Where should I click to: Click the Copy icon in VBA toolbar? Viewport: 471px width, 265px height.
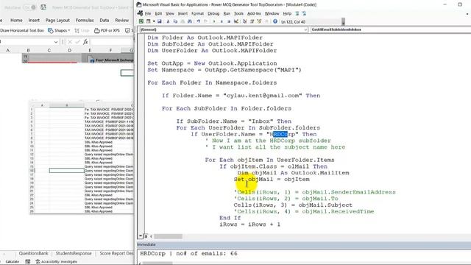coord(175,21)
